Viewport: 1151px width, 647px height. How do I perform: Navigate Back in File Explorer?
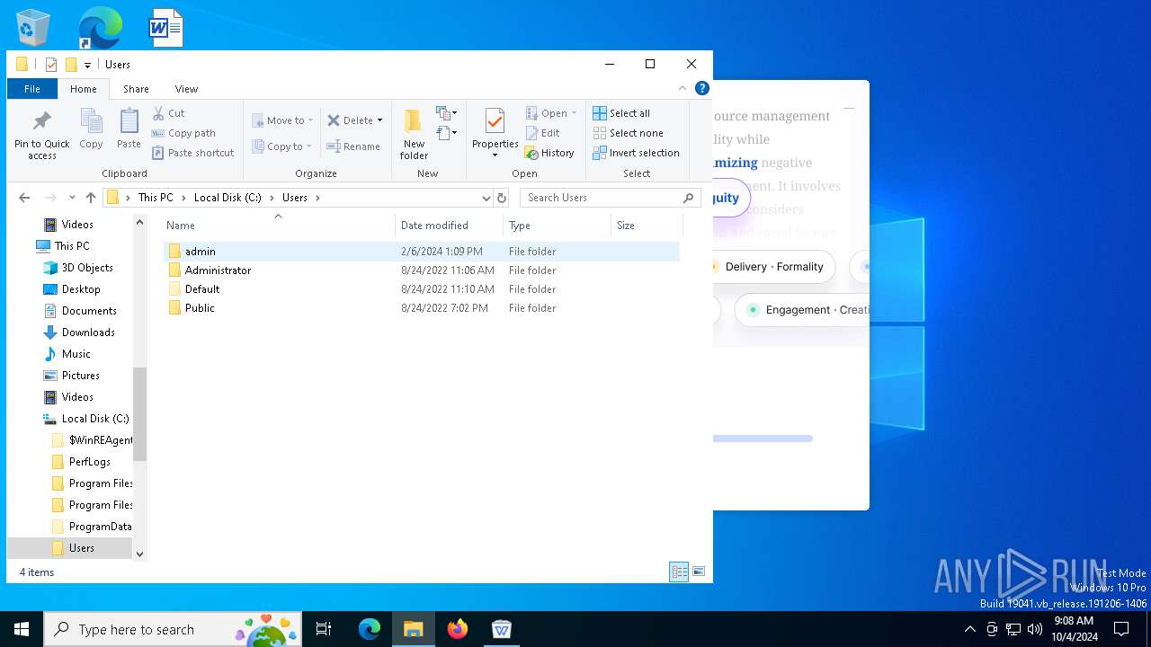pos(24,198)
